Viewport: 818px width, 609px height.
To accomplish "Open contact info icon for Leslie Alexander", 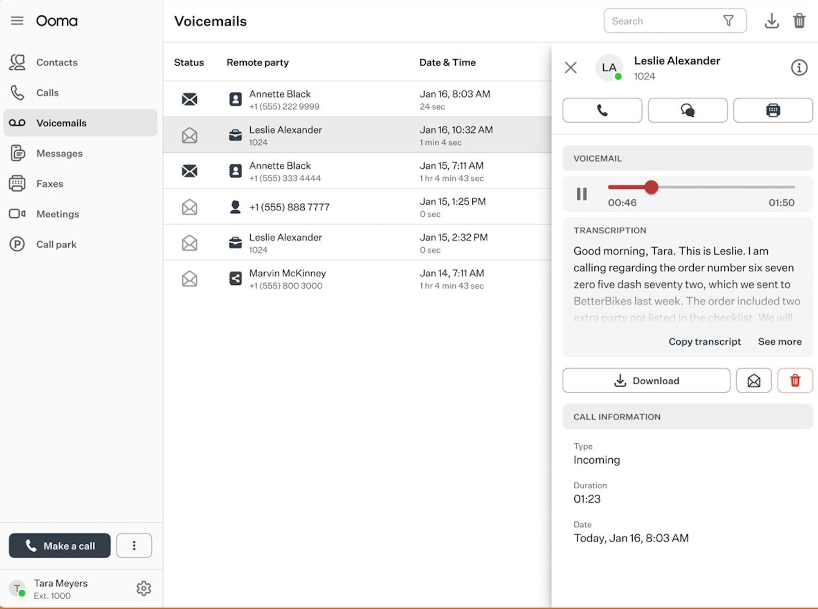I will (x=799, y=68).
